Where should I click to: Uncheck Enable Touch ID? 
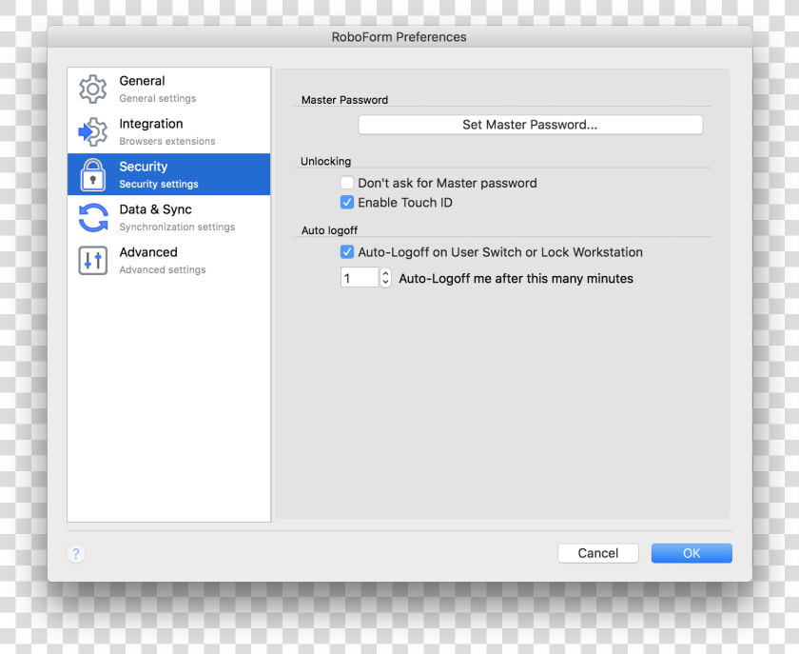click(x=347, y=202)
